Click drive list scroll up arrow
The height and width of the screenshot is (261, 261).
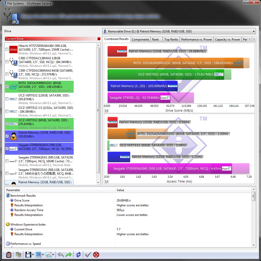(98, 45)
